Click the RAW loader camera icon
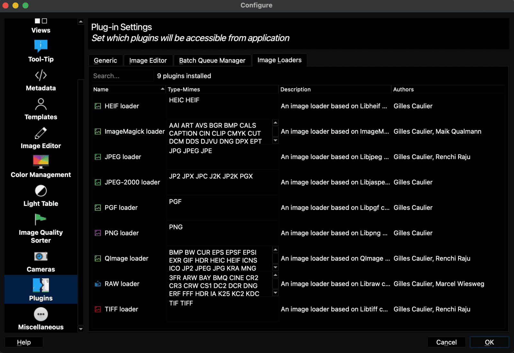Image resolution: width=514 pixels, height=353 pixels. (x=98, y=283)
